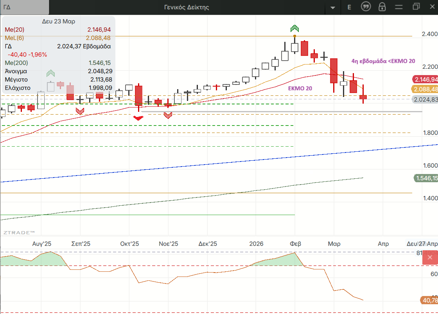Click the '4η εβδομάδα <ΕΚΜΟ 20' annotation

383,61
